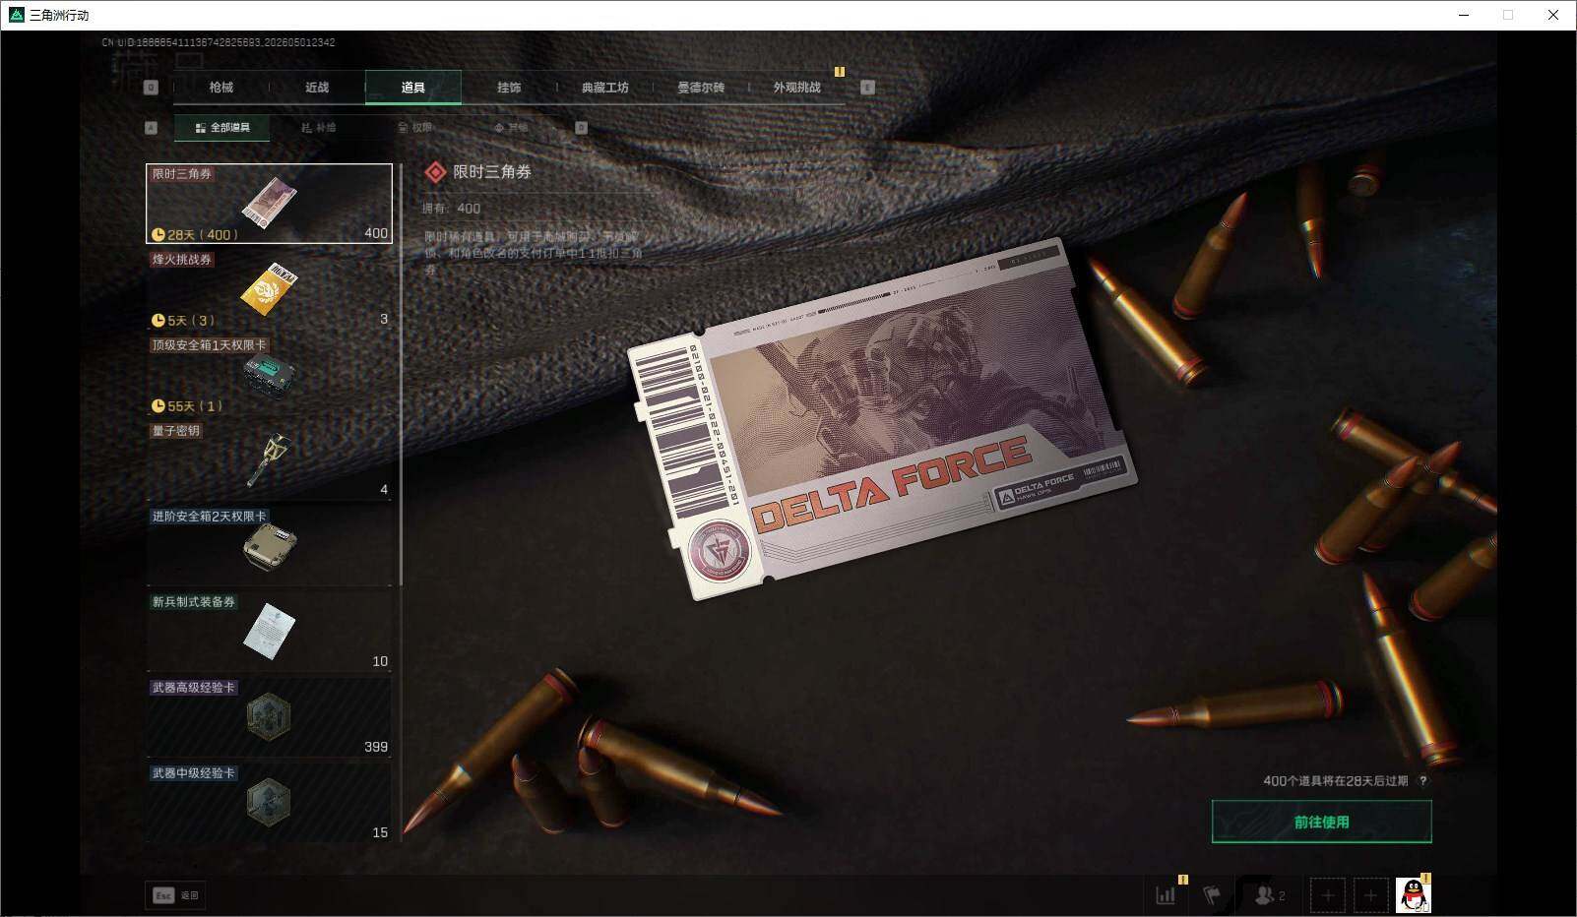
Task: Switch to the 外观挑战 tab
Action: 796,88
